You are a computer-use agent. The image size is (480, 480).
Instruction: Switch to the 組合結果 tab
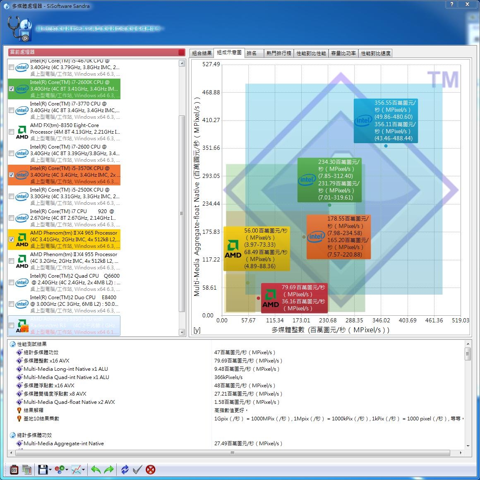(x=202, y=53)
